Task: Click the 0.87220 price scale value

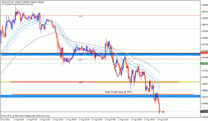Action: click(x=205, y=71)
